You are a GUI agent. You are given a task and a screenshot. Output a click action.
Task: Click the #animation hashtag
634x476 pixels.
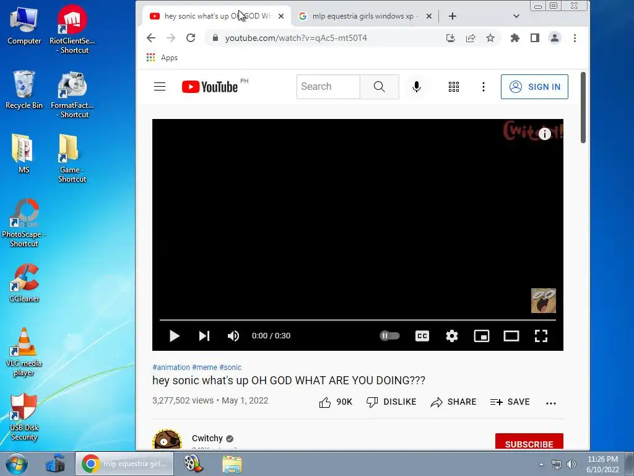click(171, 367)
